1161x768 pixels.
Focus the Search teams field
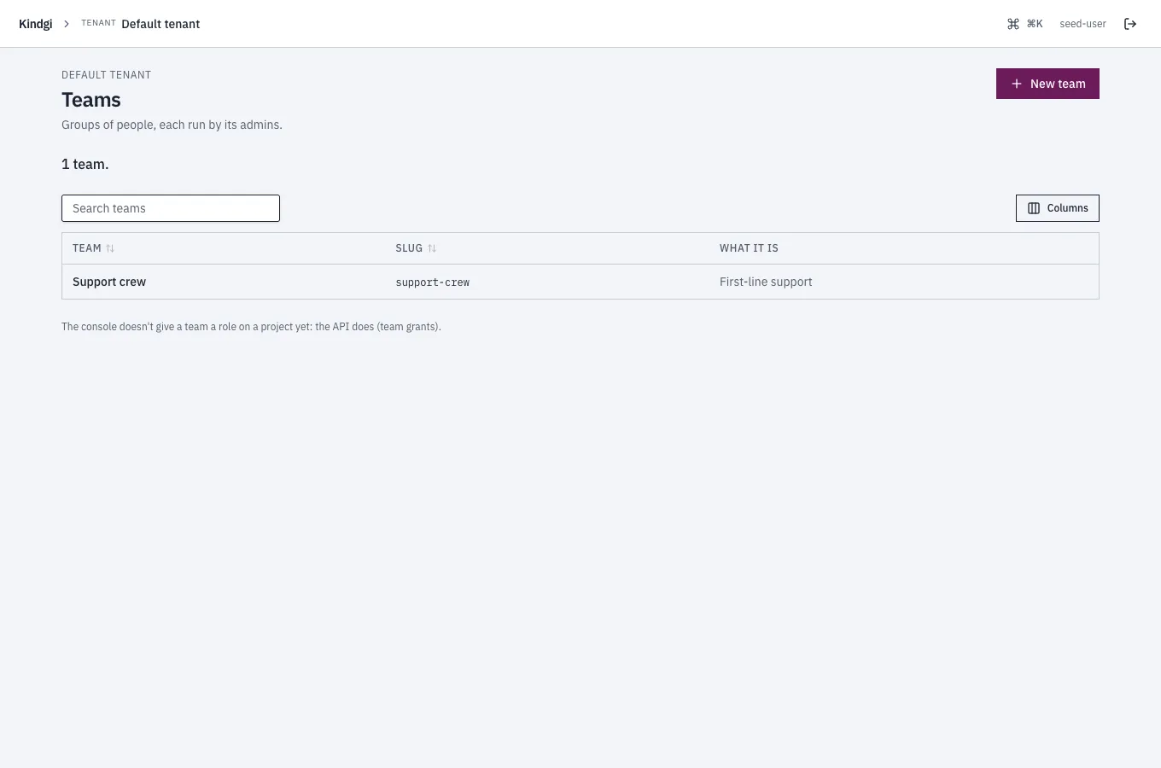coord(171,208)
